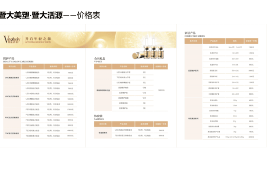
Task: Click the 家居产品 section title
Action: tap(190, 33)
